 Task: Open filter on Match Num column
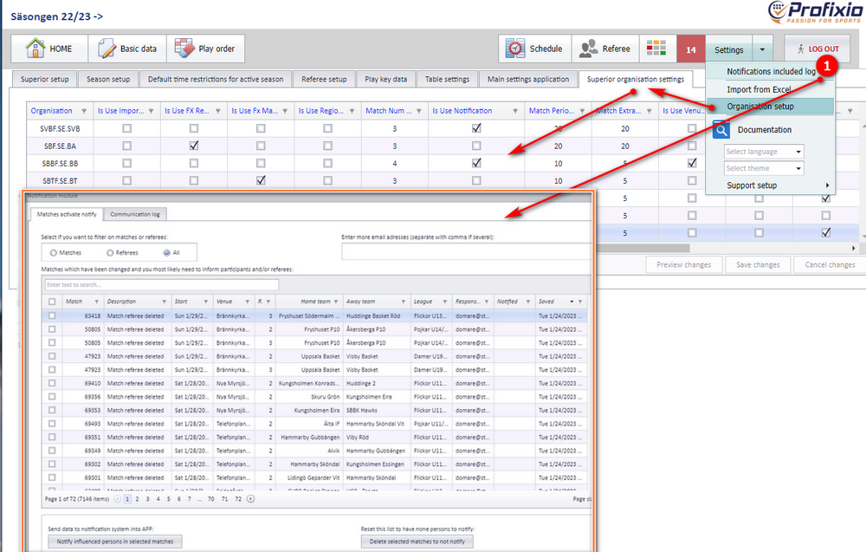[419, 111]
